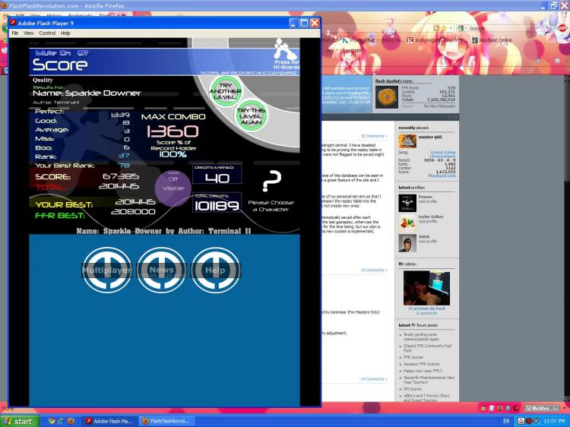Open the Happy new year FFR!! forum post

423,371
